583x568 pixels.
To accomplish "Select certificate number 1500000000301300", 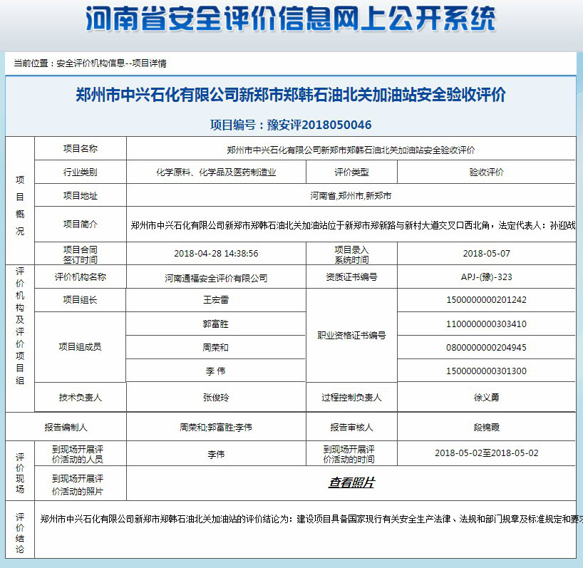I will click(x=486, y=371).
